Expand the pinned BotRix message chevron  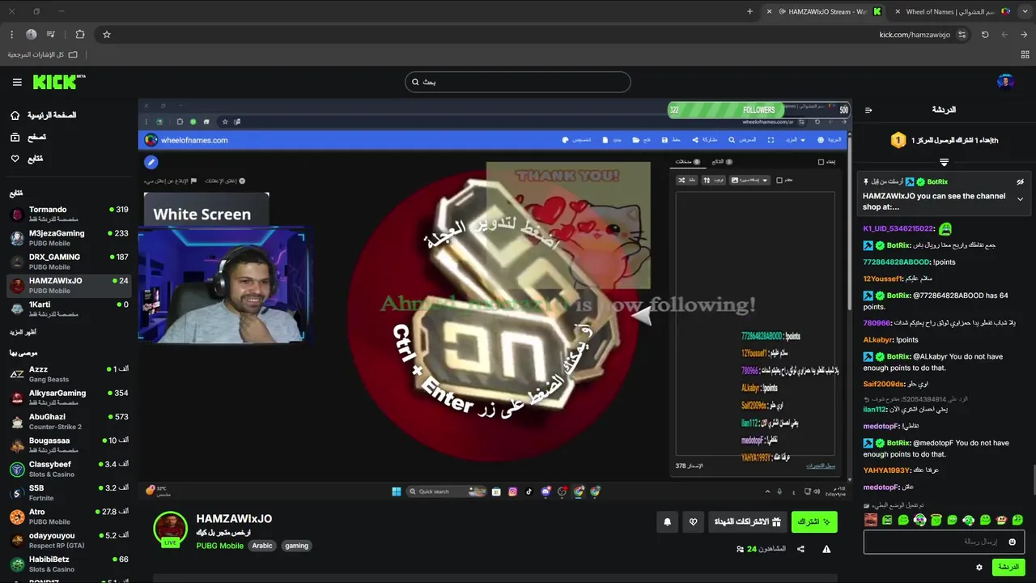[x=1020, y=199]
